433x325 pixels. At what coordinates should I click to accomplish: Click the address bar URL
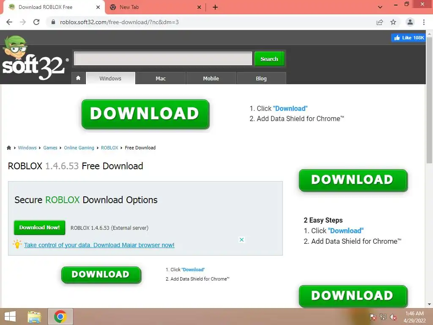click(119, 22)
